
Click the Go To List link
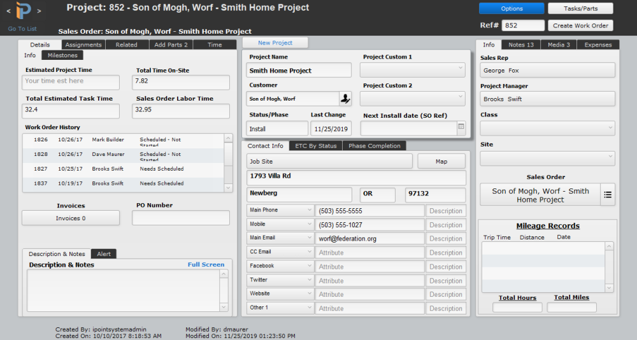pos(22,29)
